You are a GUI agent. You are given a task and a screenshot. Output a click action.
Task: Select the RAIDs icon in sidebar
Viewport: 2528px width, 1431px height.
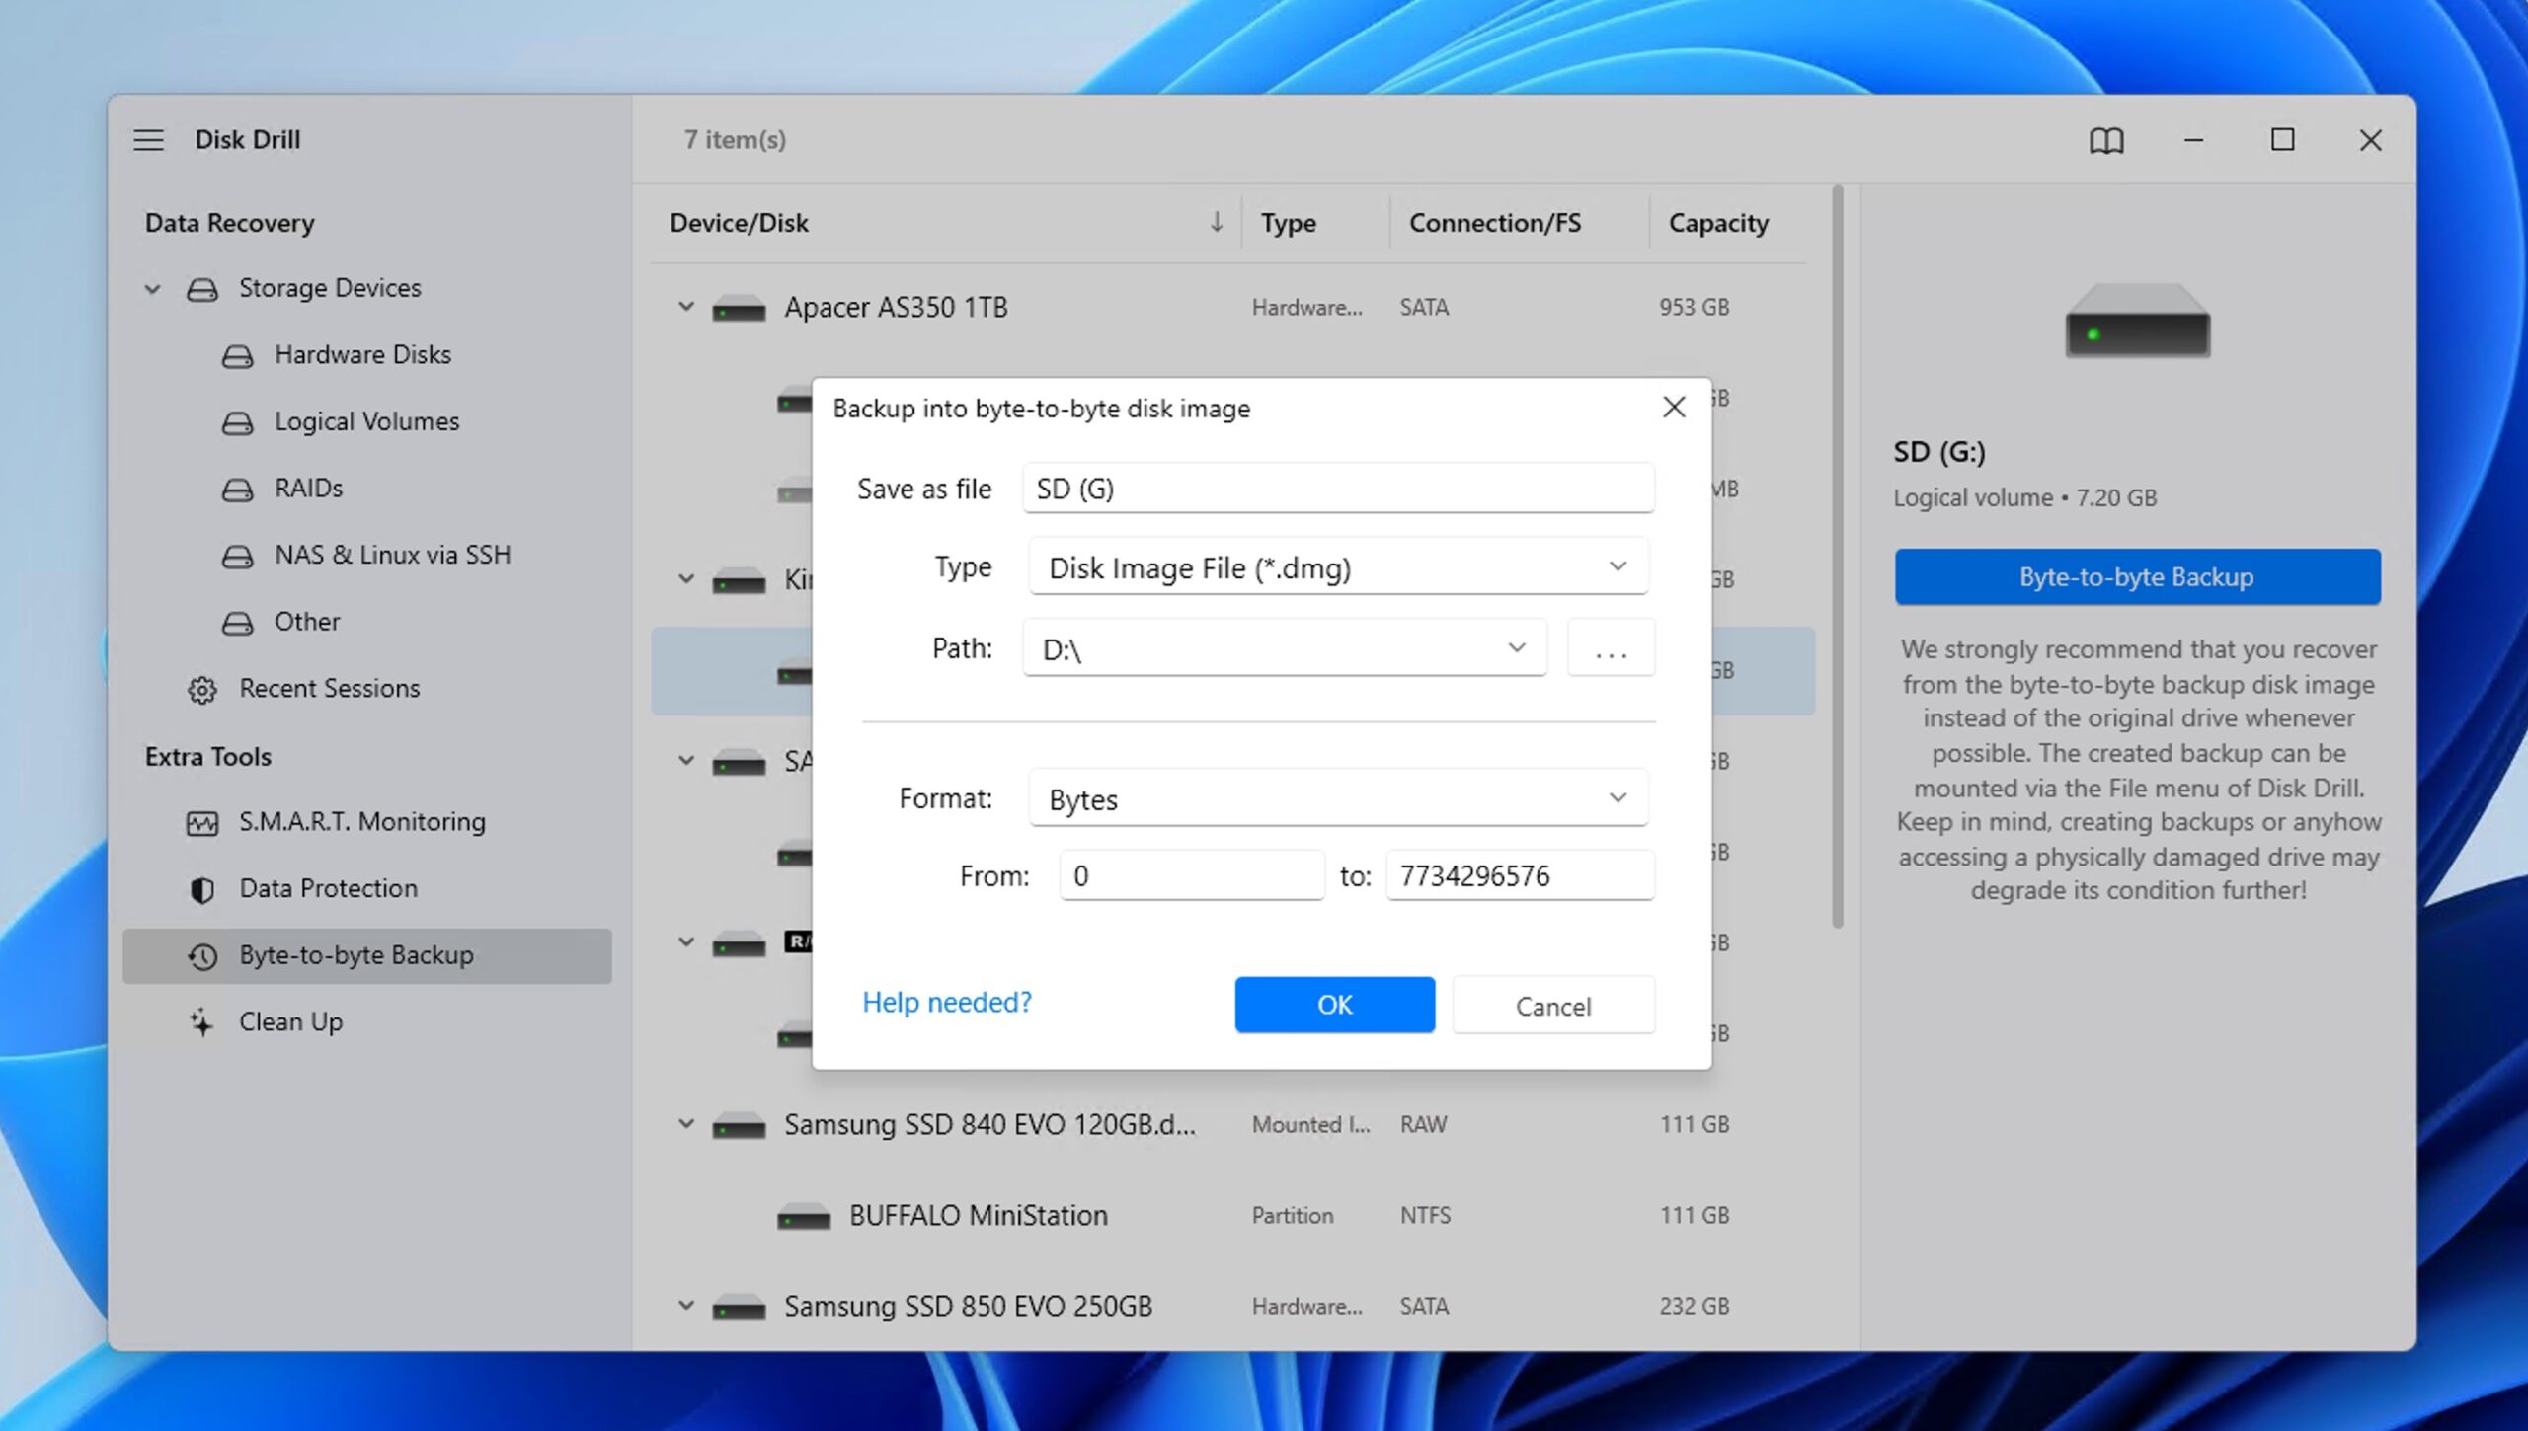pos(240,488)
